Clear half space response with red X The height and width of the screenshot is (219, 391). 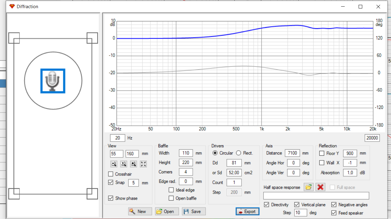320,187
